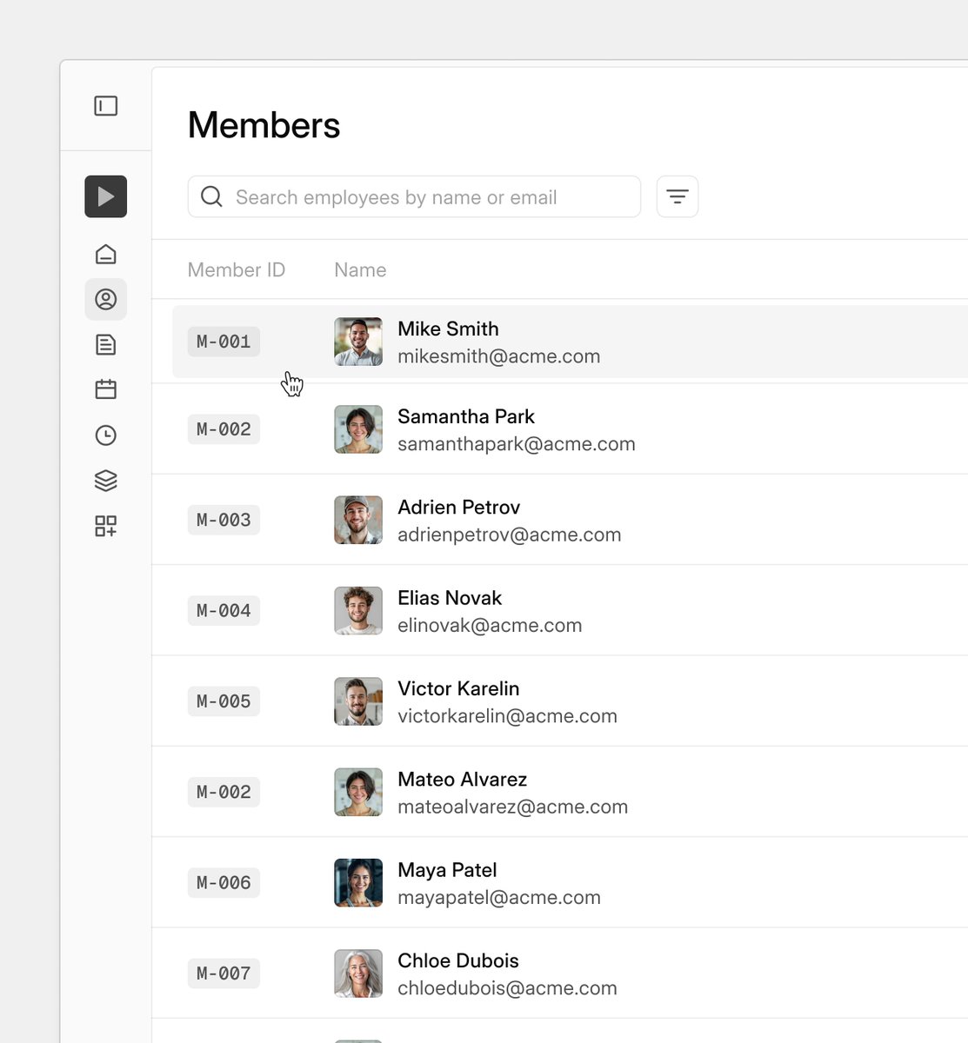The image size is (968, 1043).
Task: Click the name Elias Novak
Action: pyautogui.click(x=450, y=598)
